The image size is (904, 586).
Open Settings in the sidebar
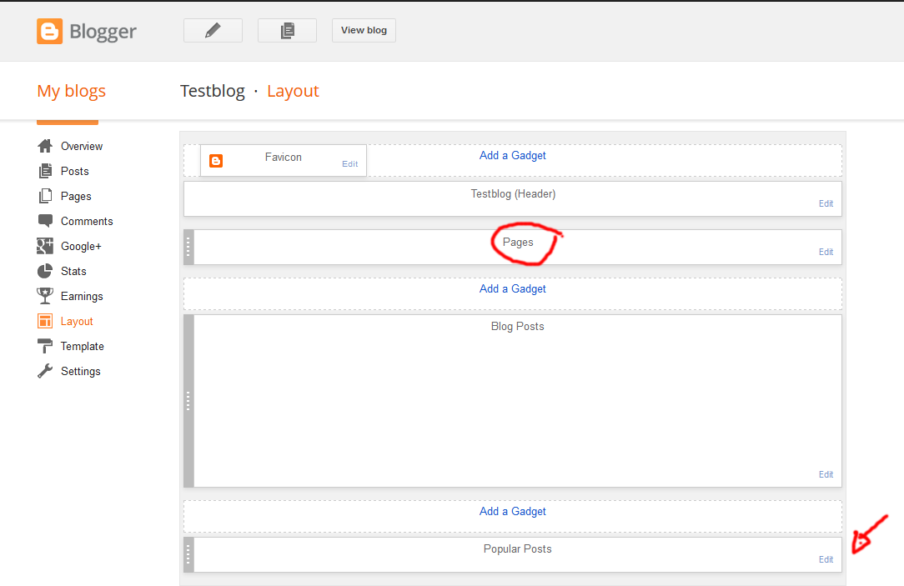click(81, 372)
